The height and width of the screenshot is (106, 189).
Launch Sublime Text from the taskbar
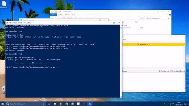pos(61,104)
